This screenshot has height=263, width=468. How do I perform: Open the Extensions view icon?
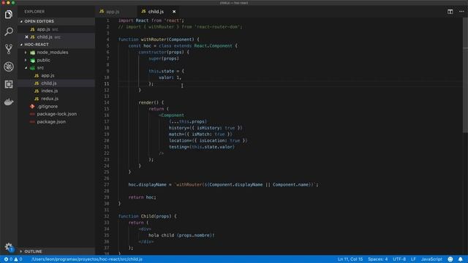[9, 84]
